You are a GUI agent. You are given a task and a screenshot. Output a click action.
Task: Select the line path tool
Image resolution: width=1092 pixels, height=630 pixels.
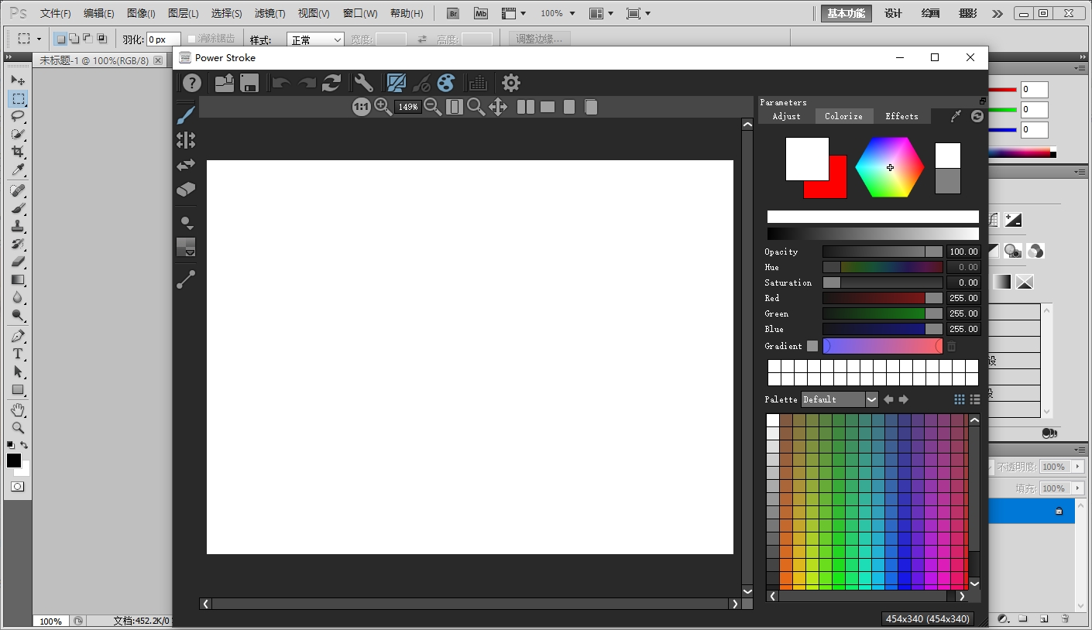(186, 279)
